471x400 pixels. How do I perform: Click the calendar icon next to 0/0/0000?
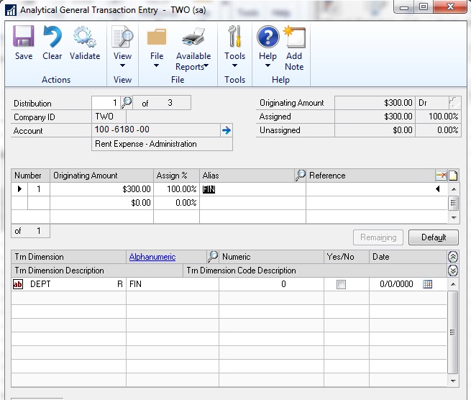coord(427,284)
